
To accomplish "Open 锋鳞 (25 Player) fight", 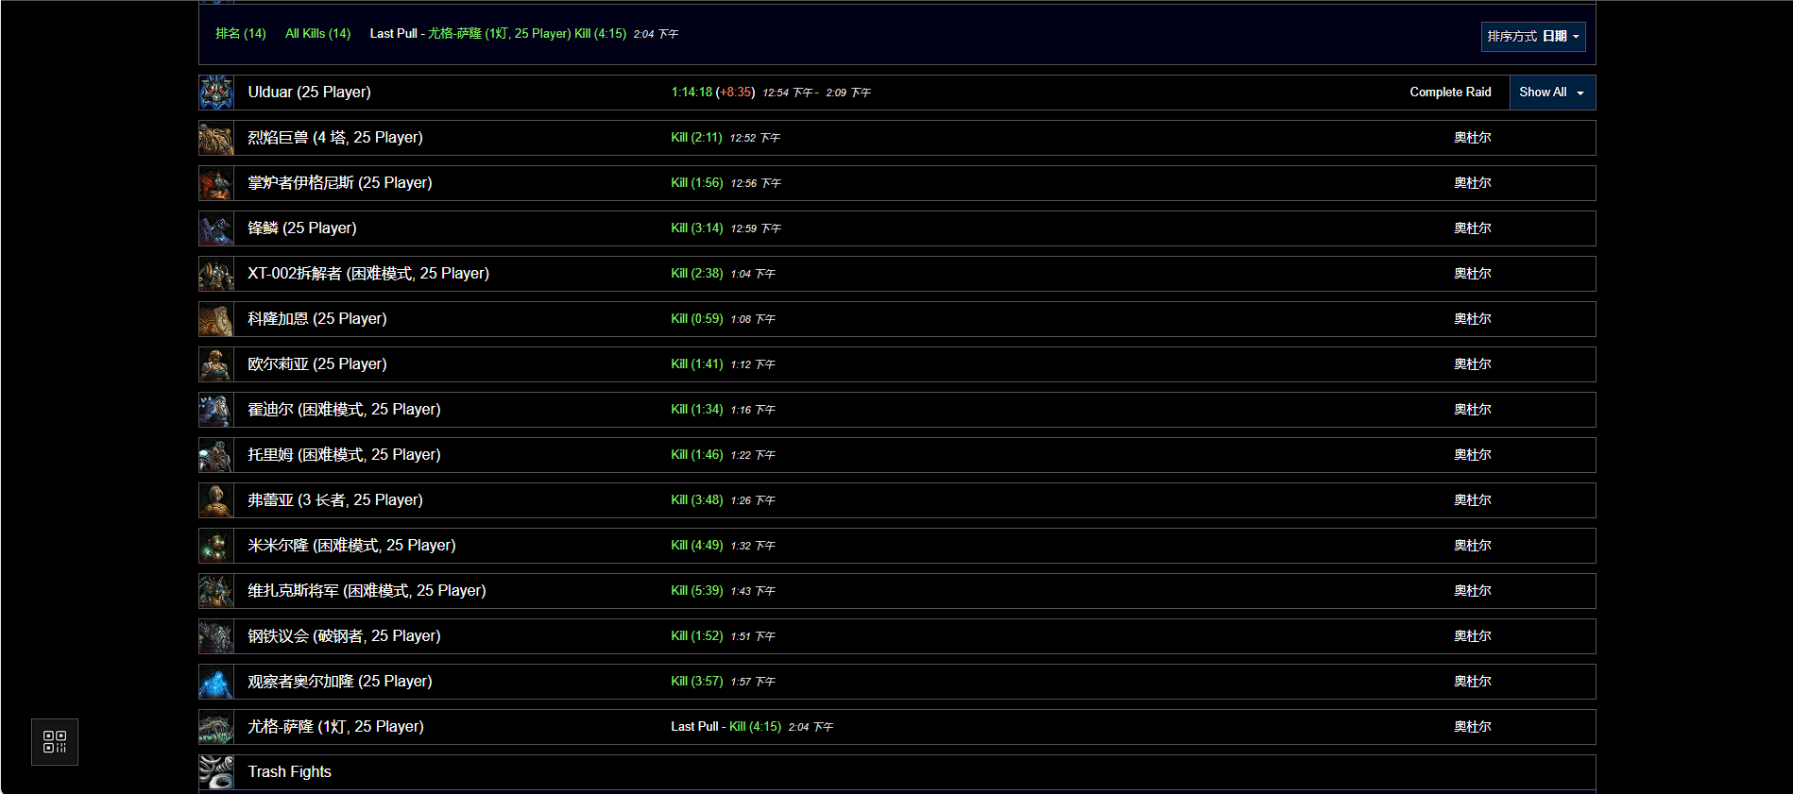I will (x=302, y=228).
